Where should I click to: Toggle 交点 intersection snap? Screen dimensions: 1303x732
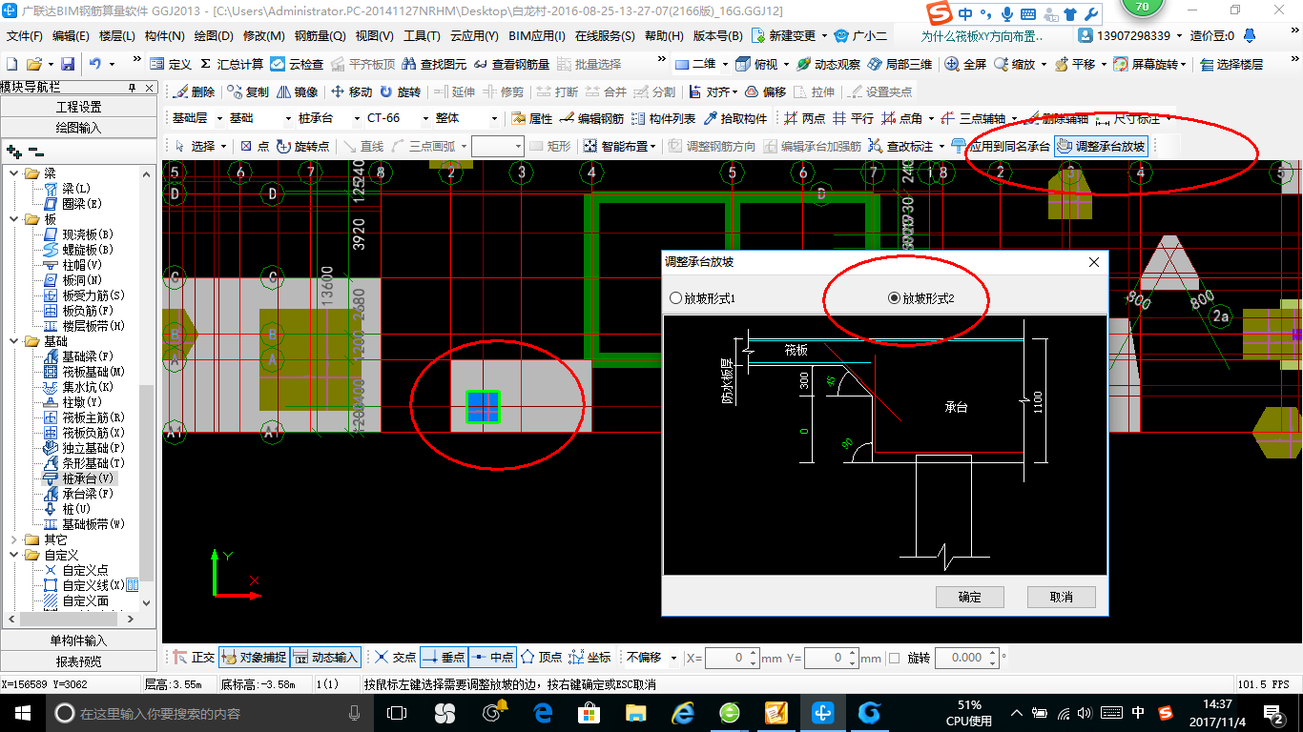coord(395,658)
